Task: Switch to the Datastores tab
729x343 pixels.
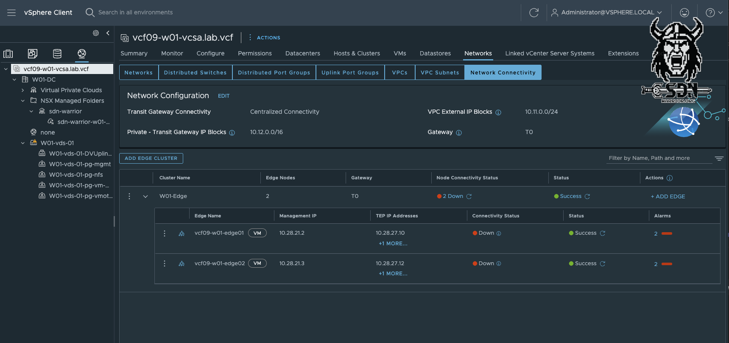Action: 435,53
